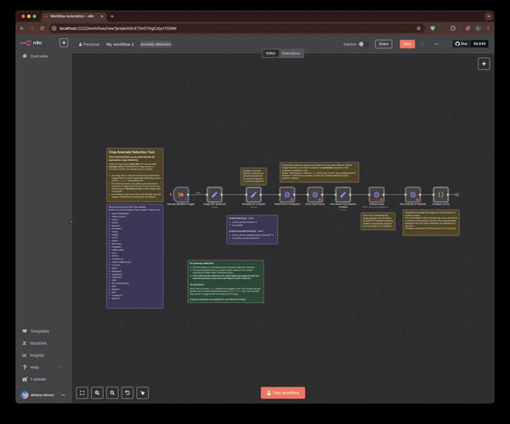Click the 1 update notification
The height and width of the screenshot is (424, 510).
[x=34, y=379]
